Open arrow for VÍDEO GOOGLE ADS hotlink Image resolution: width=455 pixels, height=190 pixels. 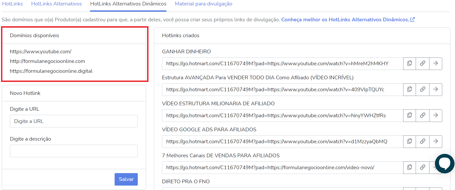coord(436,141)
